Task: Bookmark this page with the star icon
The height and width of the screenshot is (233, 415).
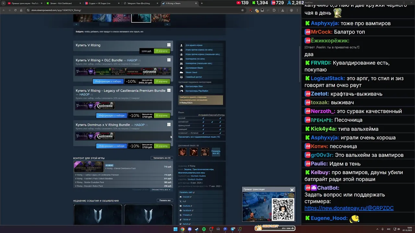Action: click(x=242, y=10)
